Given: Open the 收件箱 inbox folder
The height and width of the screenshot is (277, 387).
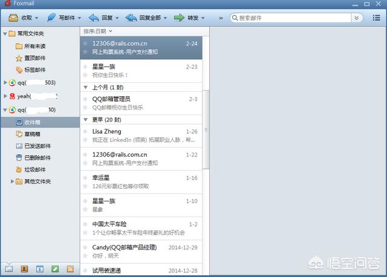Looking at the screenshot, I should point(41,122).
